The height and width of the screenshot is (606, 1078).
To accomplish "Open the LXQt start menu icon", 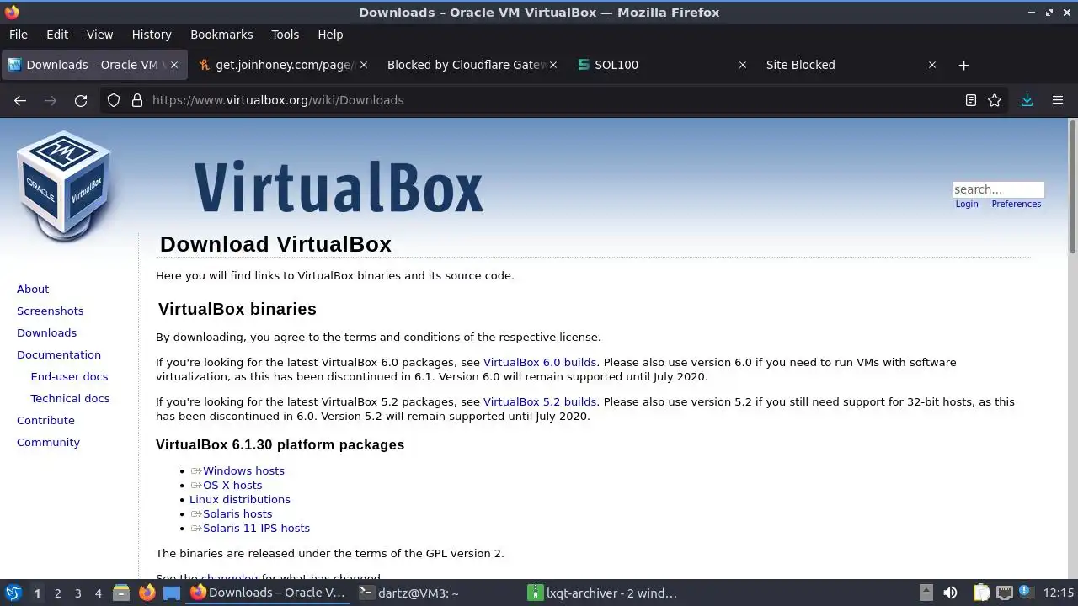I will pyautogui.click(x=13, y=593).
